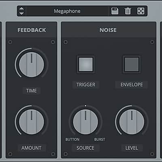Select the BURST source option text
162x162 pixels.
[x=100, y=139]
